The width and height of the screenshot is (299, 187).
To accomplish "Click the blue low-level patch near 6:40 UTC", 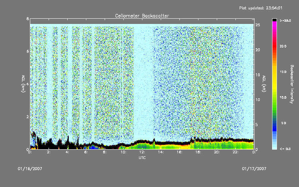I will click(x=92, y=147).
